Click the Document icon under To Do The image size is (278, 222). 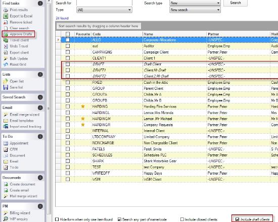6,155
